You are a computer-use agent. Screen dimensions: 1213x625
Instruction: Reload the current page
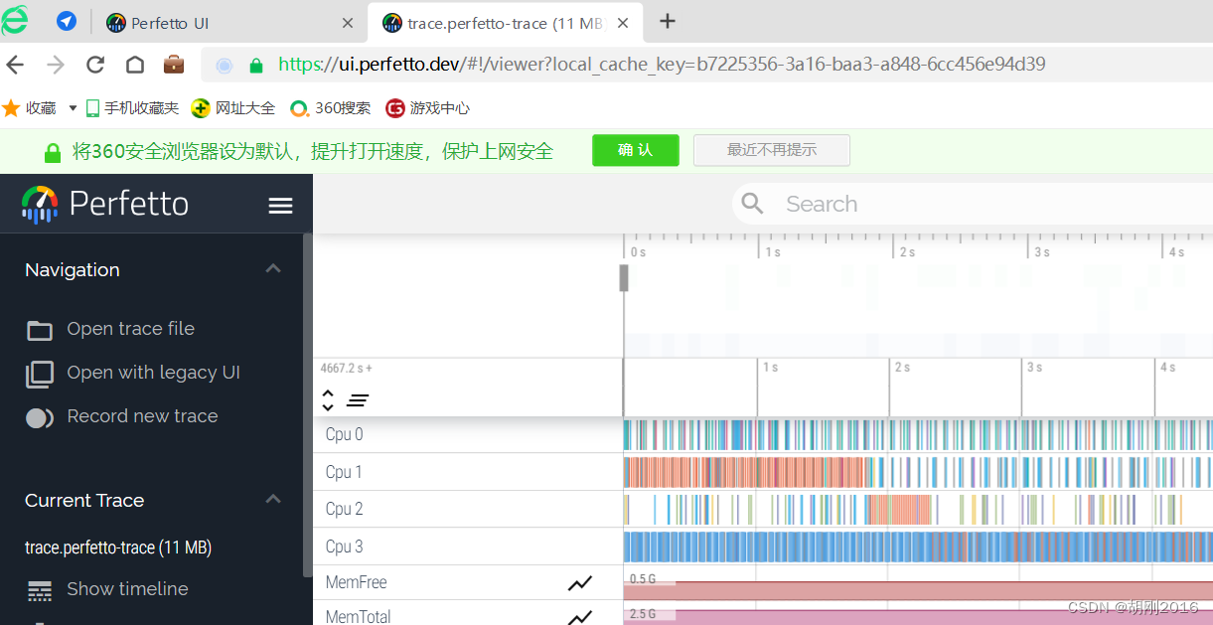(95, 65)
